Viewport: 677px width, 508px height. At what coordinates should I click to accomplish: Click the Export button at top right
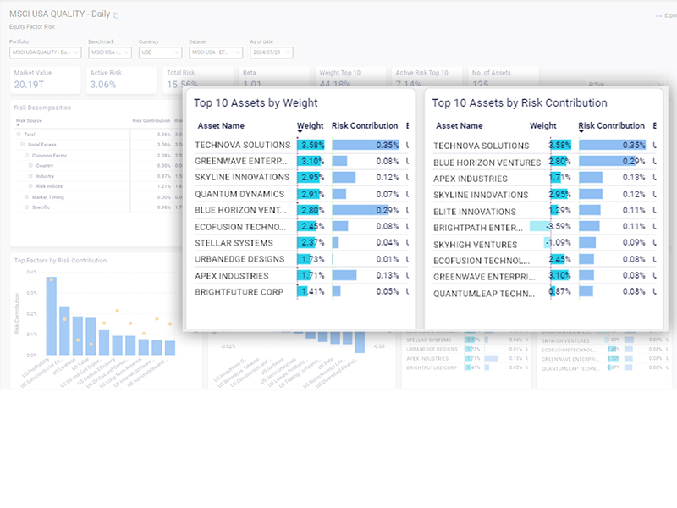point(663,15)
